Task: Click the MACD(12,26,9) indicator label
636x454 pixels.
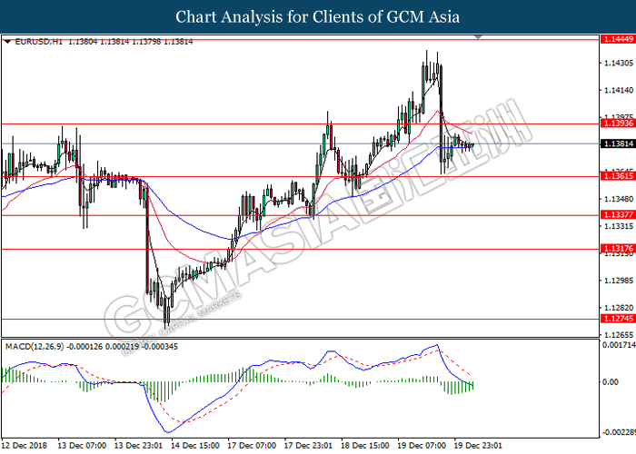Action: click(x=35, y=347)
